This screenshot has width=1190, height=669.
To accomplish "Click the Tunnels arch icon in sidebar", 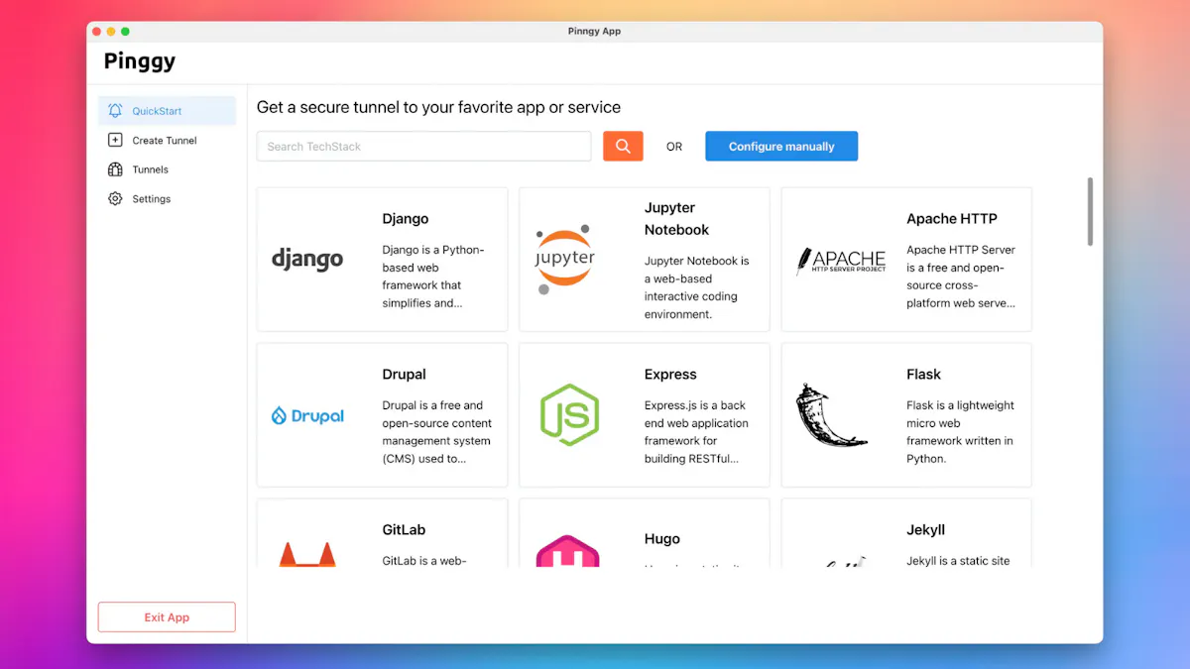I will (115, 169).
